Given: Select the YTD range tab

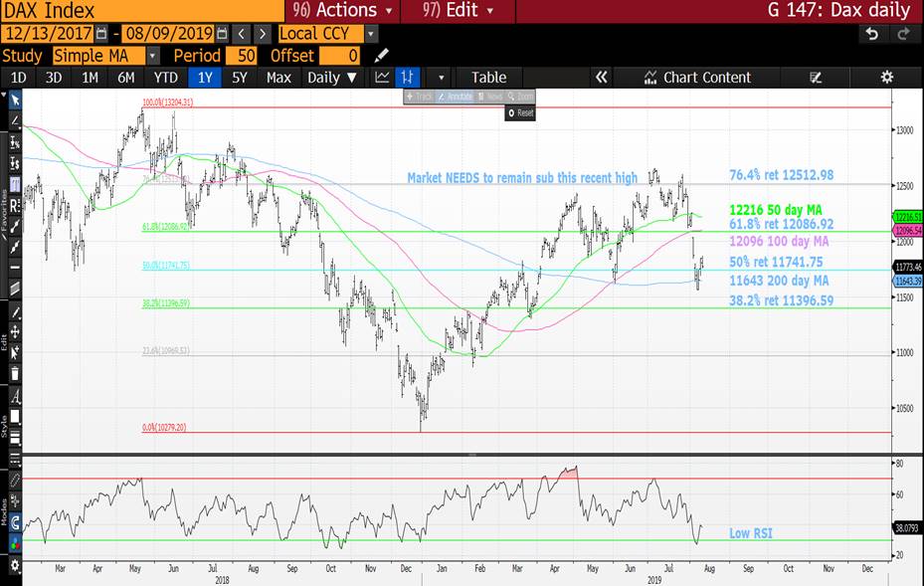Looking at the screenshot, I should click(165, 78).
